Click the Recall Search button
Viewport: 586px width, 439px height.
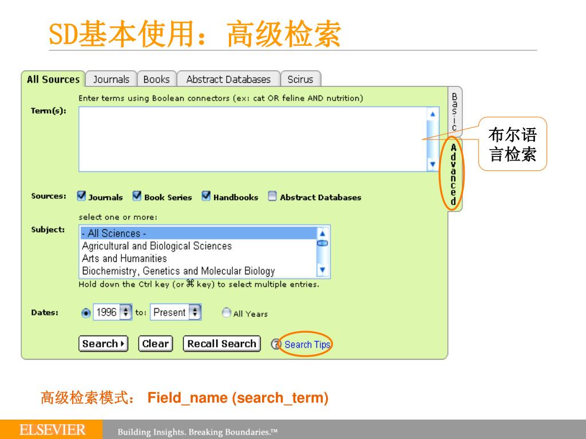pos(221,344)
